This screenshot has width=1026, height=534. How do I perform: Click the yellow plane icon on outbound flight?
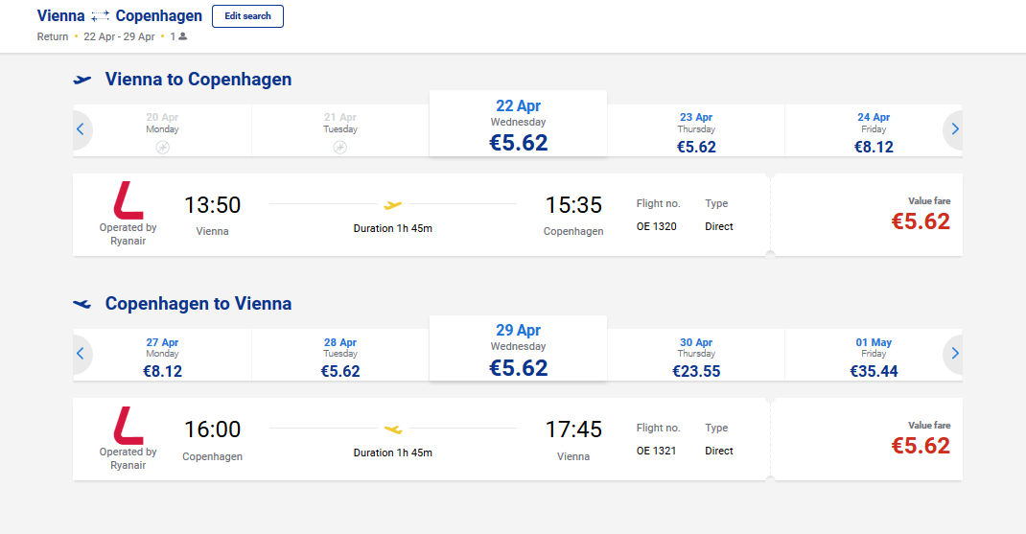392,205
